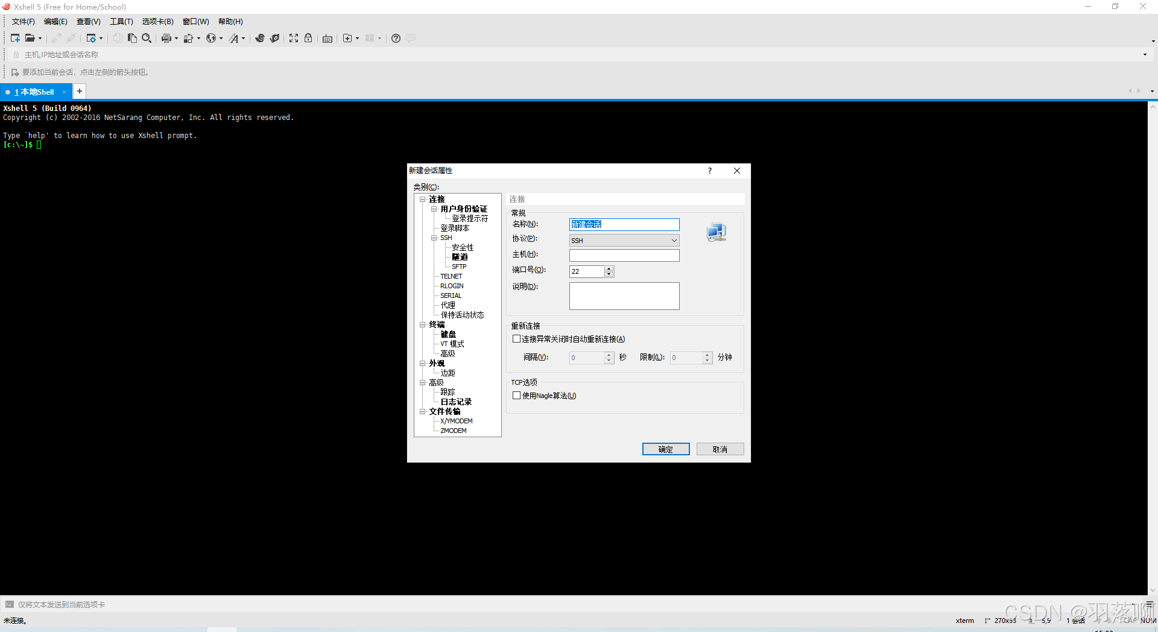Click the 名称 session name field
The width and height of the screenshot is (1158, 632).
[624, 224]
